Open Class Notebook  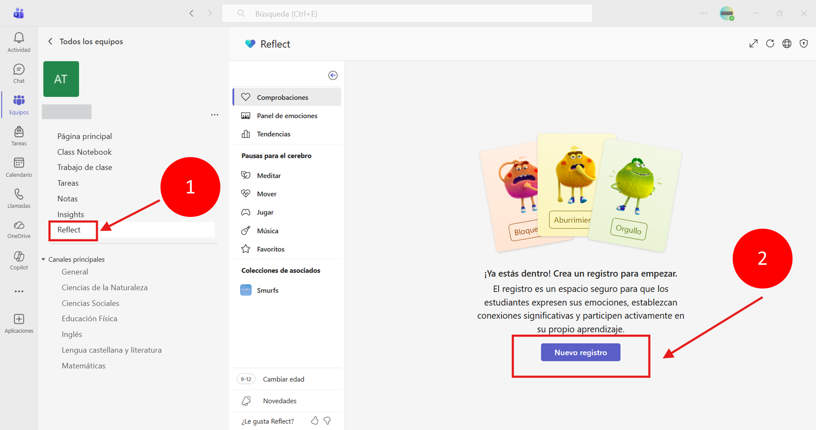pos(85,152)
